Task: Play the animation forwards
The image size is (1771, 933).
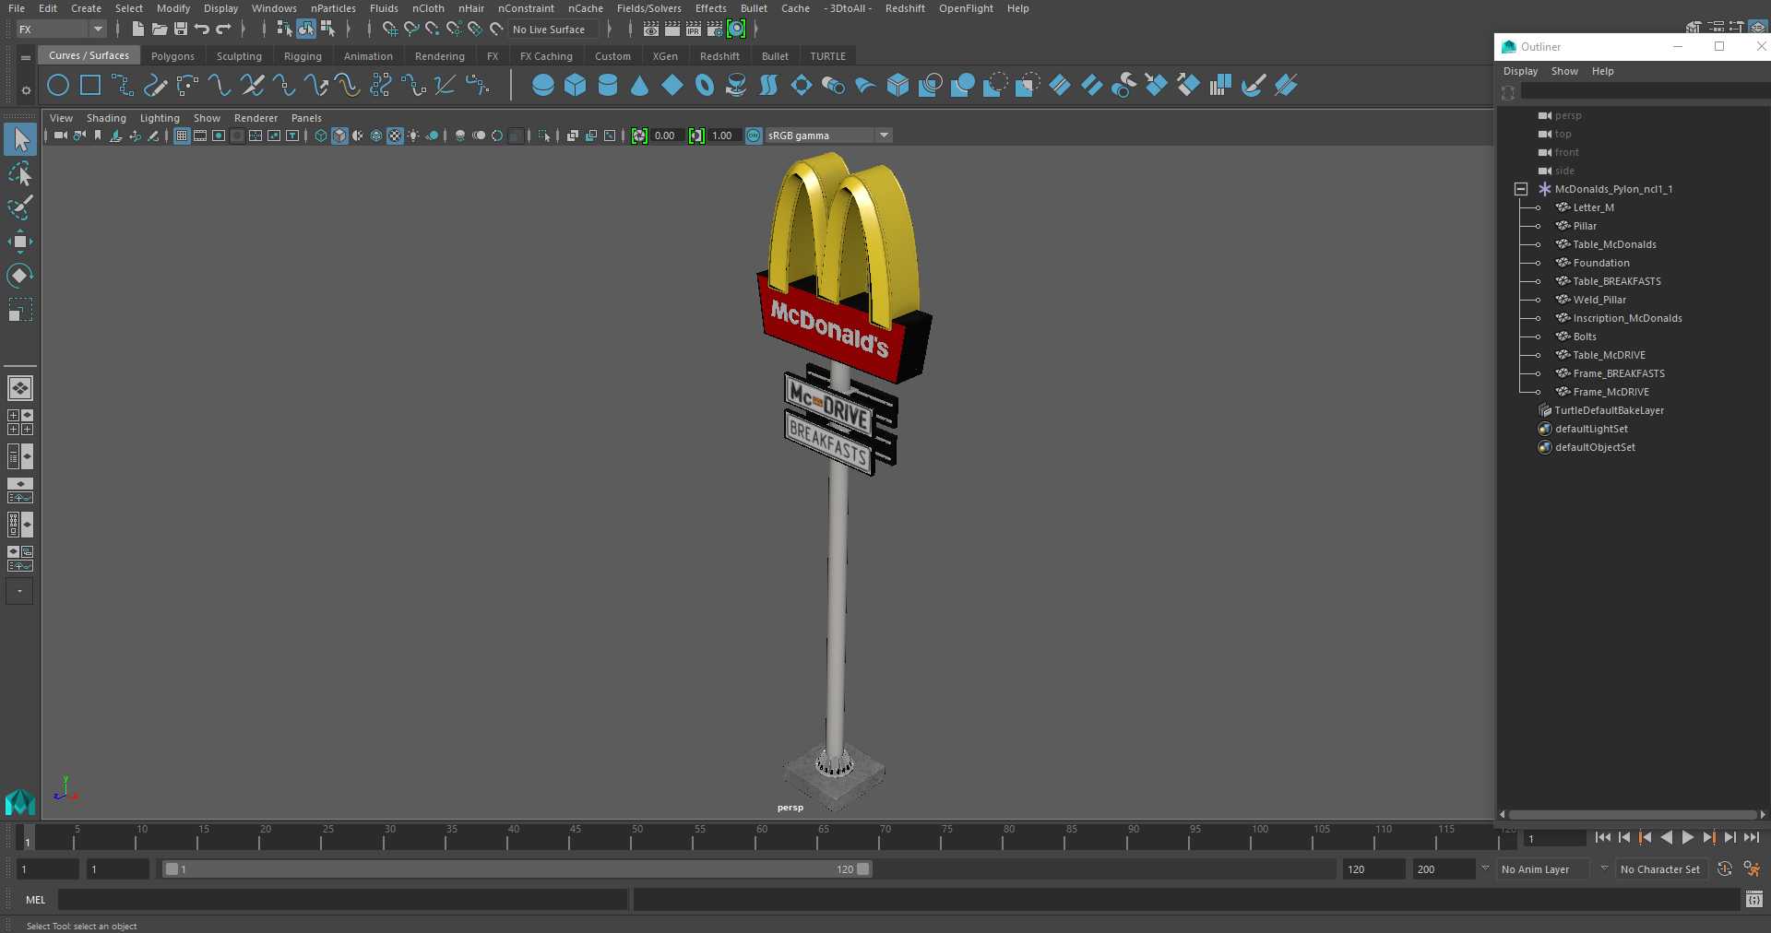Action: pos(1687,837)
